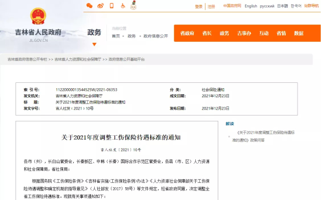
Task: Click the 发布日期 value 2021年12月23日
Action: pos(216,109)
